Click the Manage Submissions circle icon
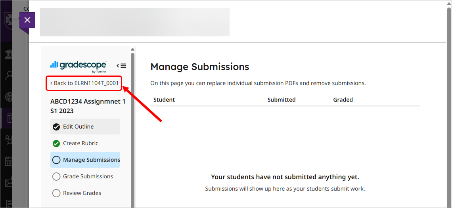The image size is (452, 208). pyautogui.click(x=56, y=160)
